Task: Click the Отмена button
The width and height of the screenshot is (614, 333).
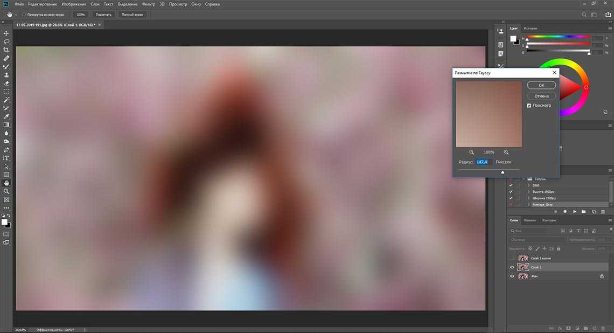Action: click(x=541, y=96)
